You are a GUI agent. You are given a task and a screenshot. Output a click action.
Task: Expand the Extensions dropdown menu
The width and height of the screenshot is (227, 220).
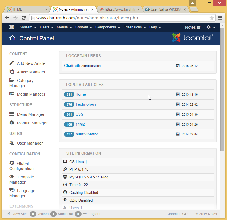134,27
